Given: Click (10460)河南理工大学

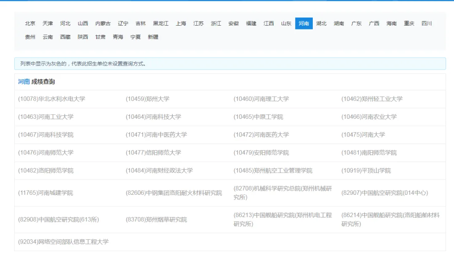Looking at the screenshot, I should pos(261,99).
